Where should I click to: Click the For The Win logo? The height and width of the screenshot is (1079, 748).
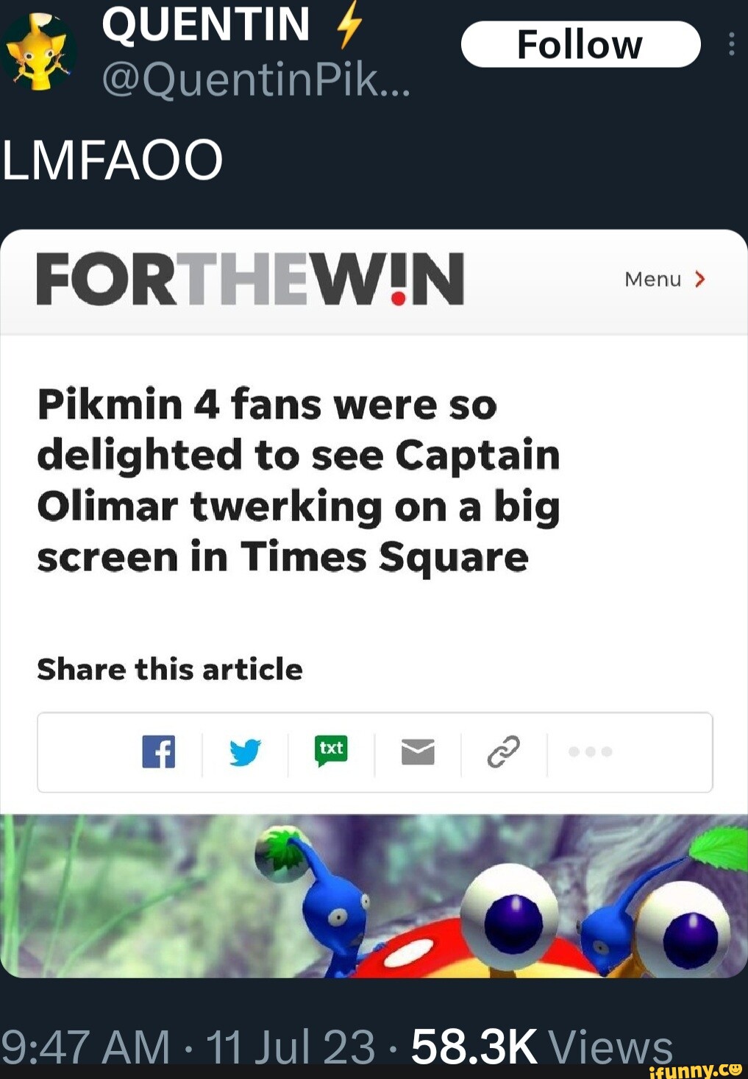click(250, 279)
